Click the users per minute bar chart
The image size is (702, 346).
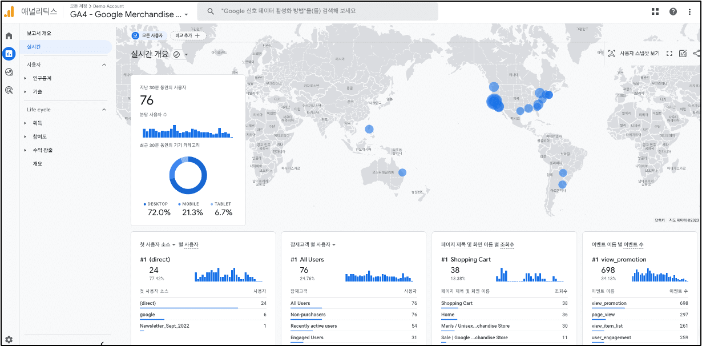187,132
